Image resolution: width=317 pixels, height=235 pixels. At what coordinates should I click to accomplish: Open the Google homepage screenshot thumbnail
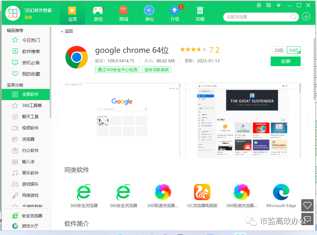coord(122,121)
